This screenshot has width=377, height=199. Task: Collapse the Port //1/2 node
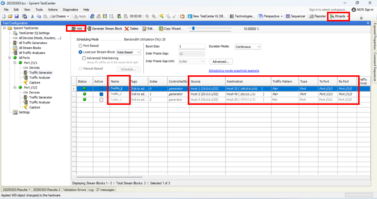click(15, 88)
